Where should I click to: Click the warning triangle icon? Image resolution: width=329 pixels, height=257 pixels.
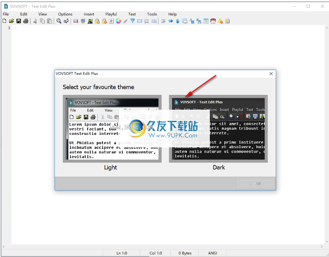(x=220, y=21)
